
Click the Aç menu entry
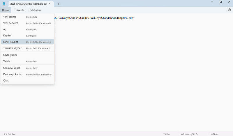(27, 29)
